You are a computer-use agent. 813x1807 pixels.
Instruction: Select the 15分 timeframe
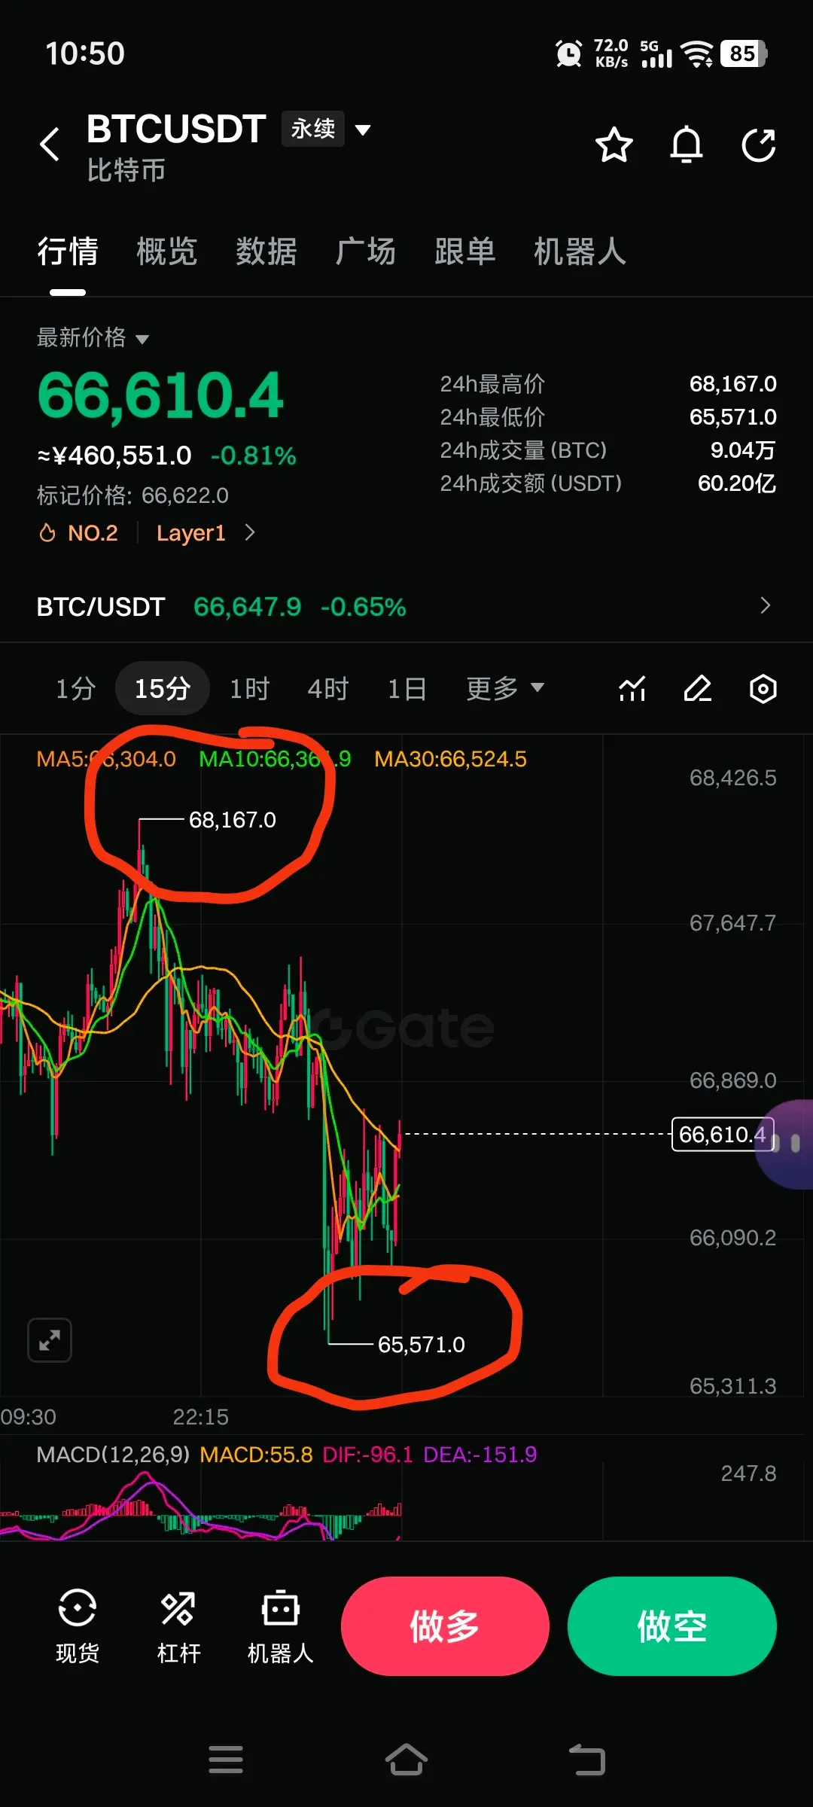coord(162,688)
